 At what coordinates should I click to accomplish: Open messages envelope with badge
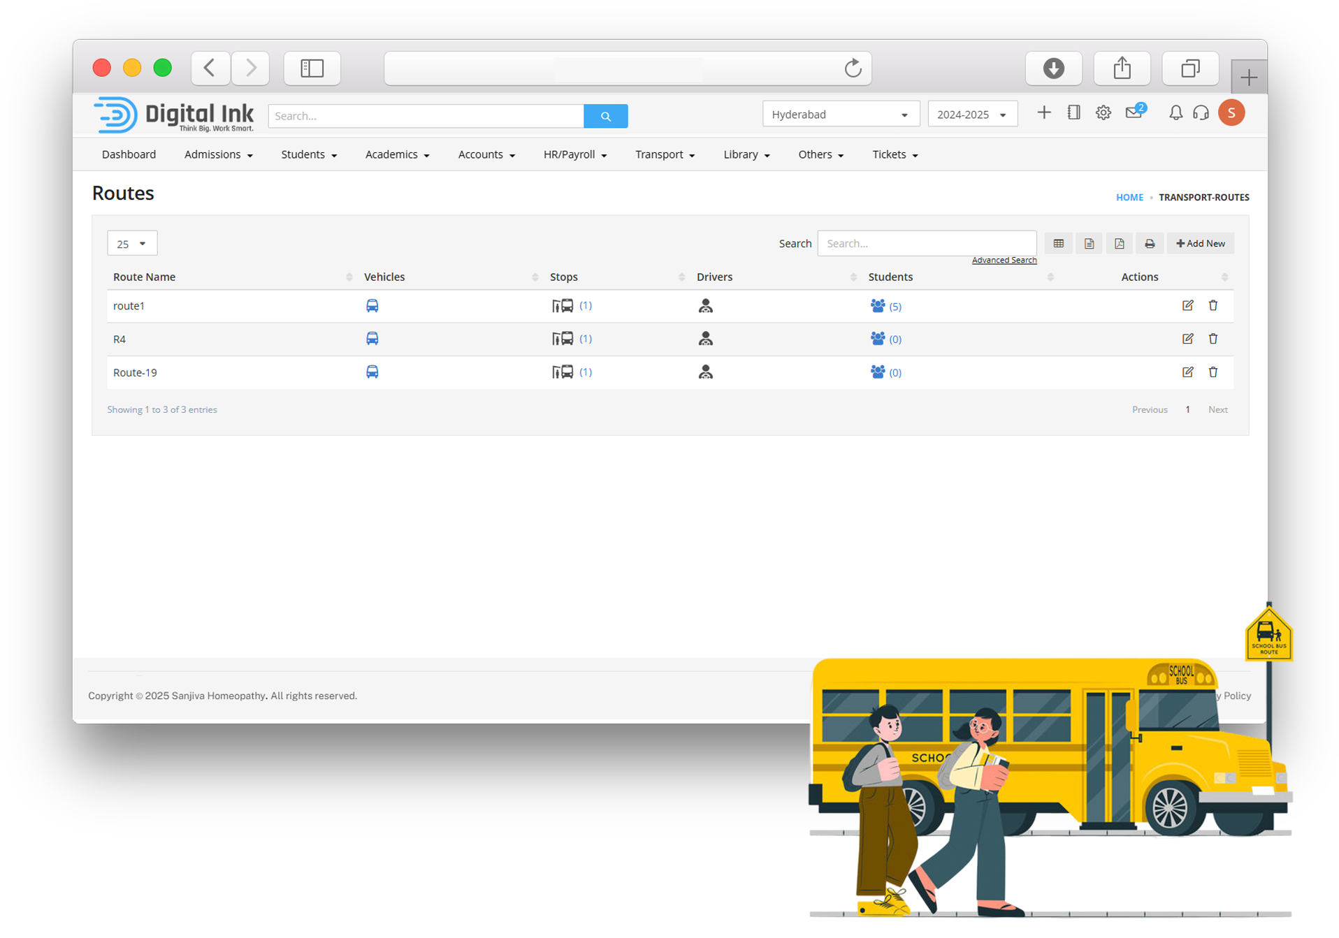(x=1134, y=113)
